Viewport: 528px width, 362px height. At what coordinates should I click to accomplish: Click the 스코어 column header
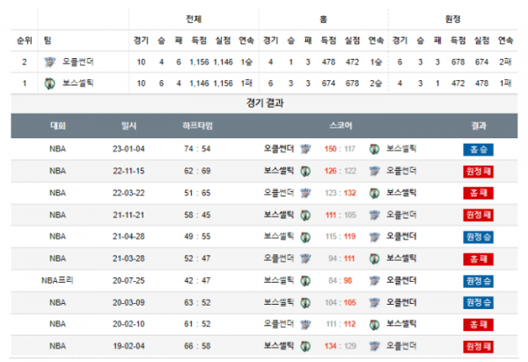click(341, 126)
